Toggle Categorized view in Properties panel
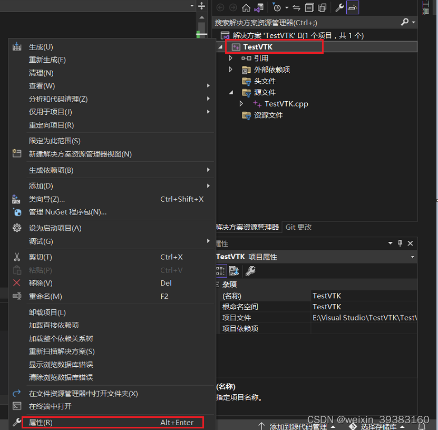This screenshot has height=430, width=438. tap(221, 271)
